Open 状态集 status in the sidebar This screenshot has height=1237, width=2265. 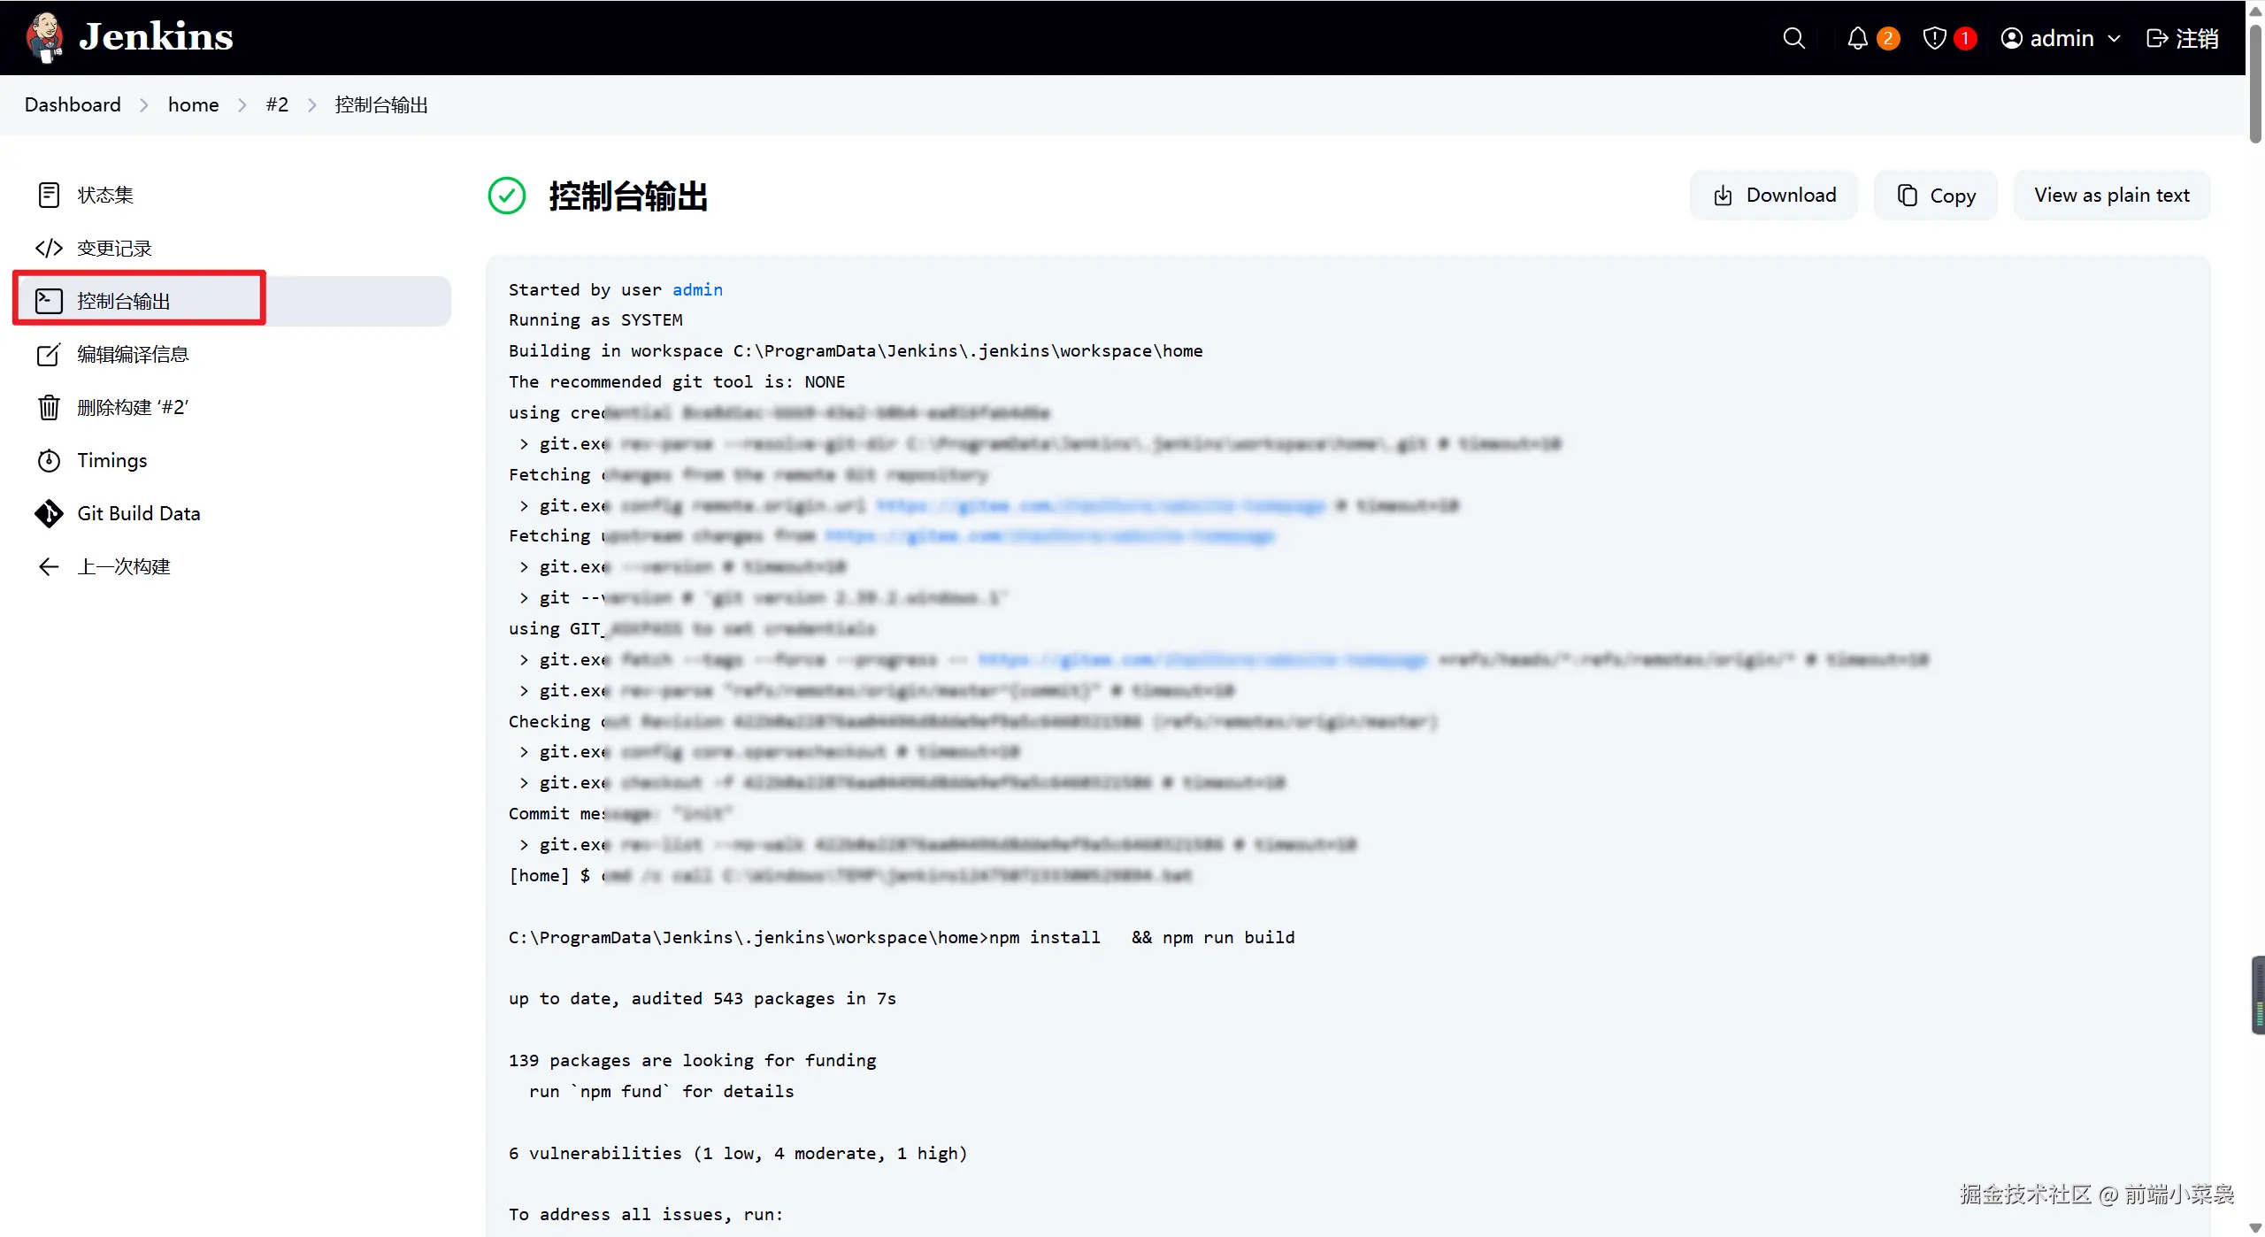[104, 195]
